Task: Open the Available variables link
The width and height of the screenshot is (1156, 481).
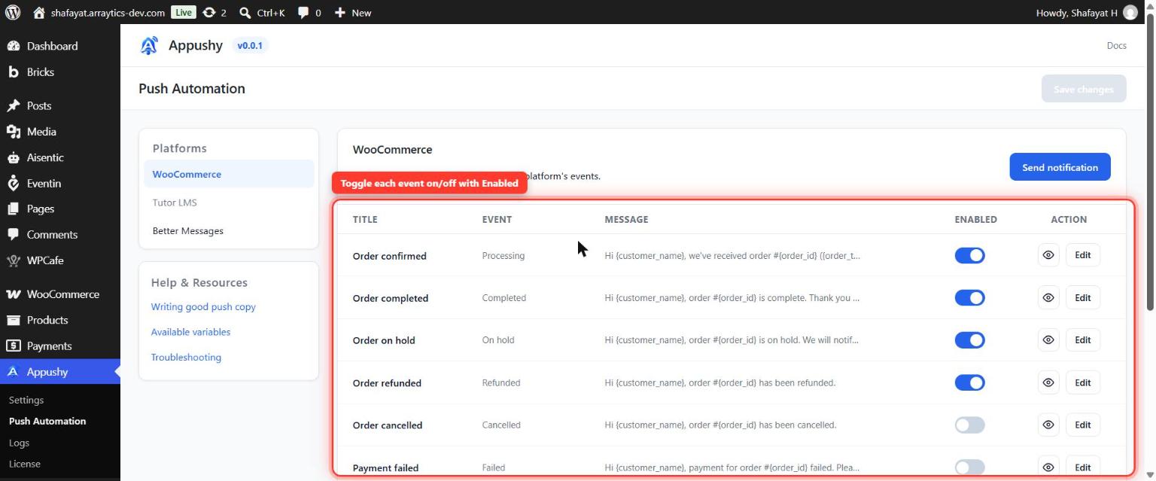Action: coord(190,332)
